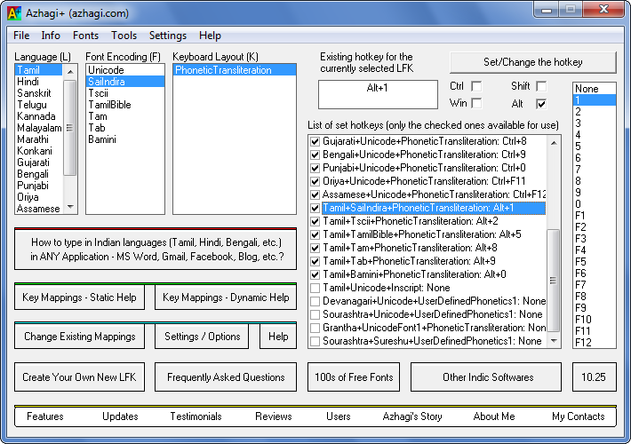This screenshot has height=444, width=631.
Task: Enable the Shift modifier checkbox
Action: pos(541,86)
